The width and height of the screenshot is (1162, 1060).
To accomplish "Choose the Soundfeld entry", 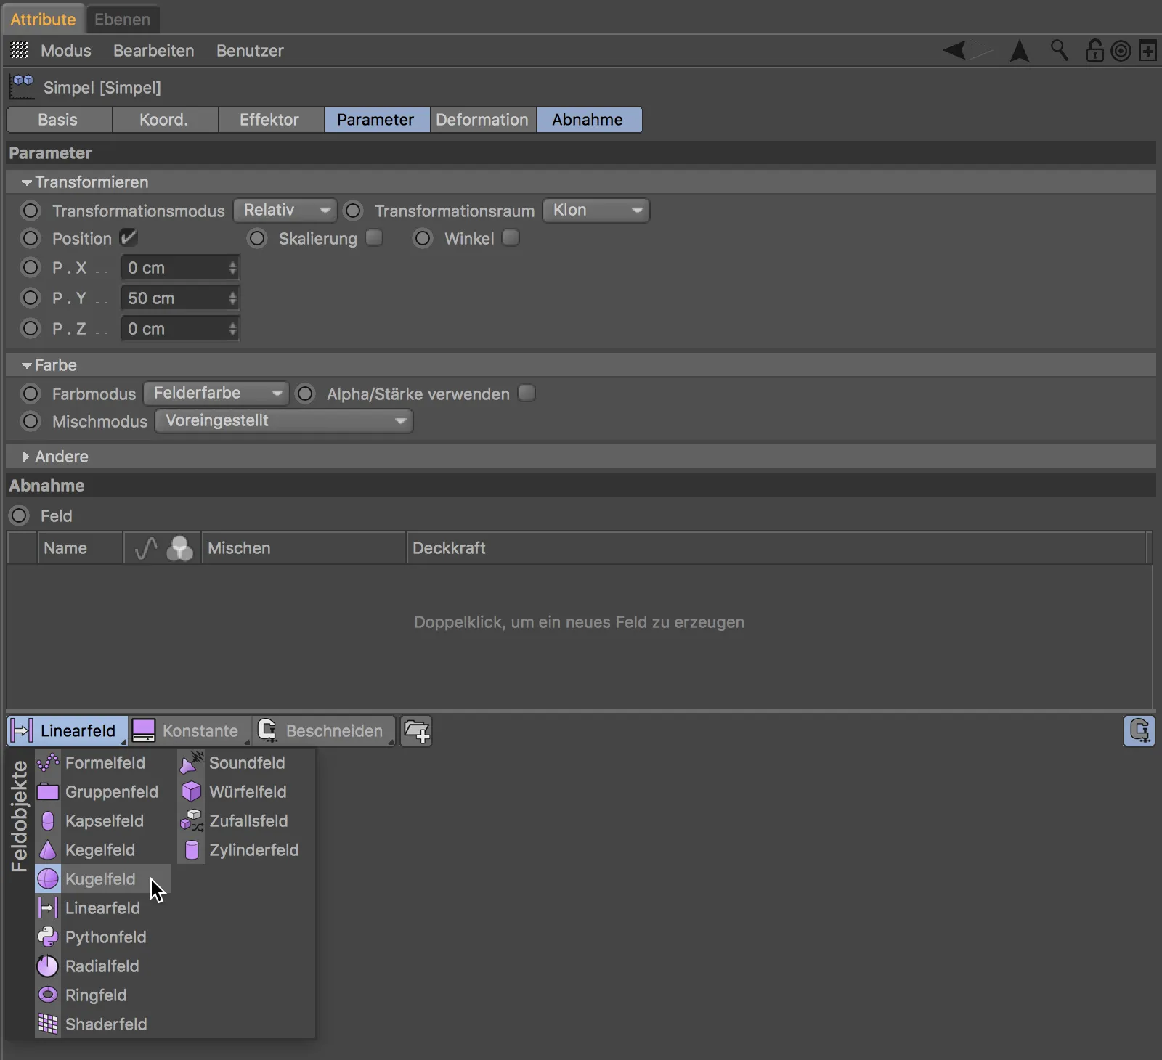I will 245,762.
